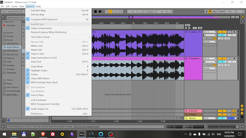Image resolution: width=246 pixels, height=138 pixels.
Task: Click the Stop transport button
Action: pyautogui.click(x=96, y=12)
